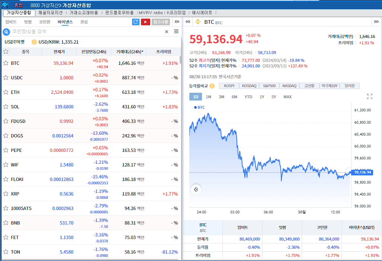Compare with 미국채10Y button
This screenshot has width=382, height=261.
tap(330, 86)
